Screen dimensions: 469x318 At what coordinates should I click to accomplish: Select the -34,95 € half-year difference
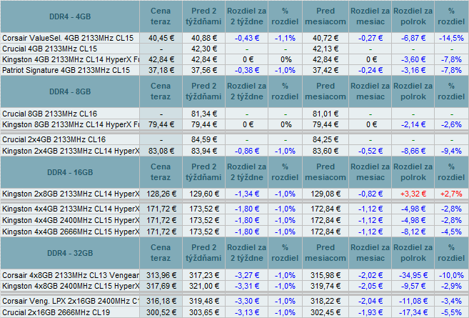pyautogui.click(x=413, y=275)
